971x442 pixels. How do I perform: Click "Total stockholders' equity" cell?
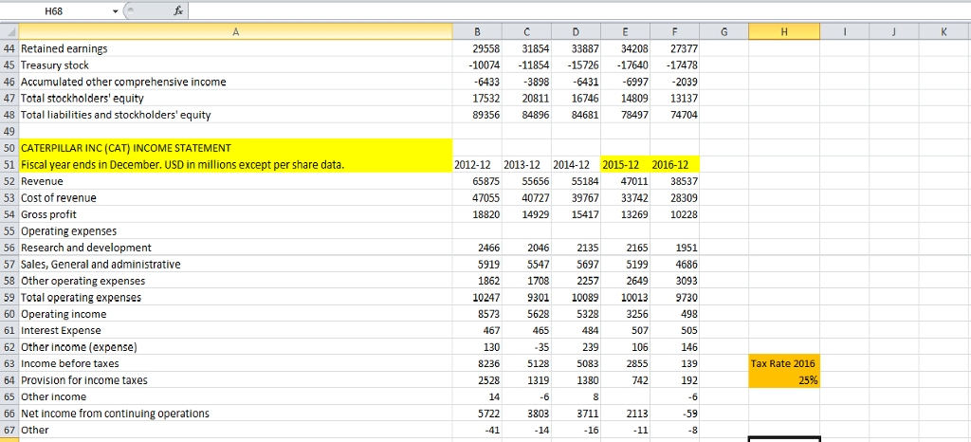[235, 98]
